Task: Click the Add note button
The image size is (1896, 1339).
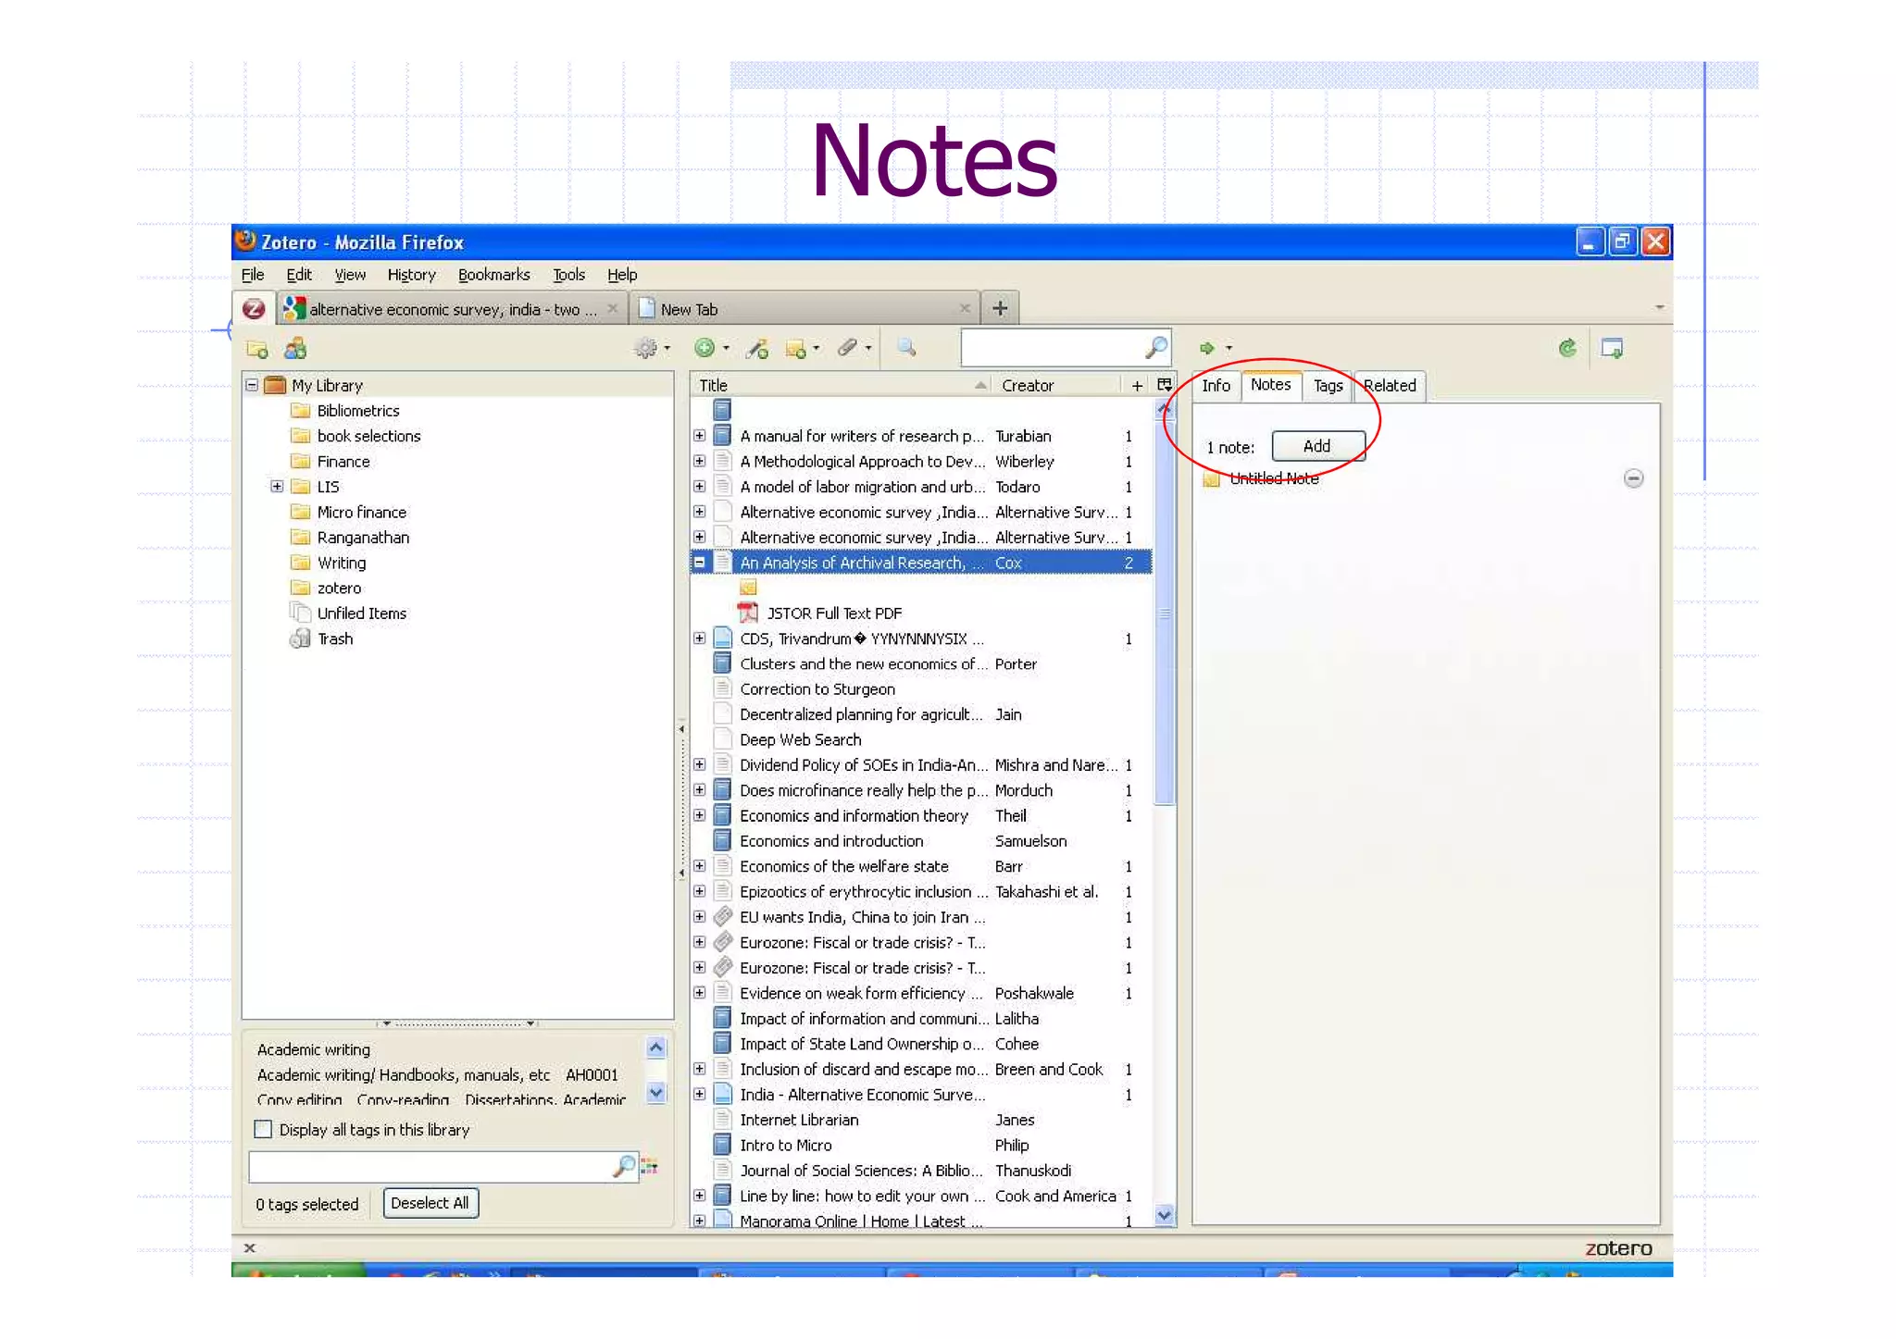Action: pyautogui.click(x=1317, y=446)
